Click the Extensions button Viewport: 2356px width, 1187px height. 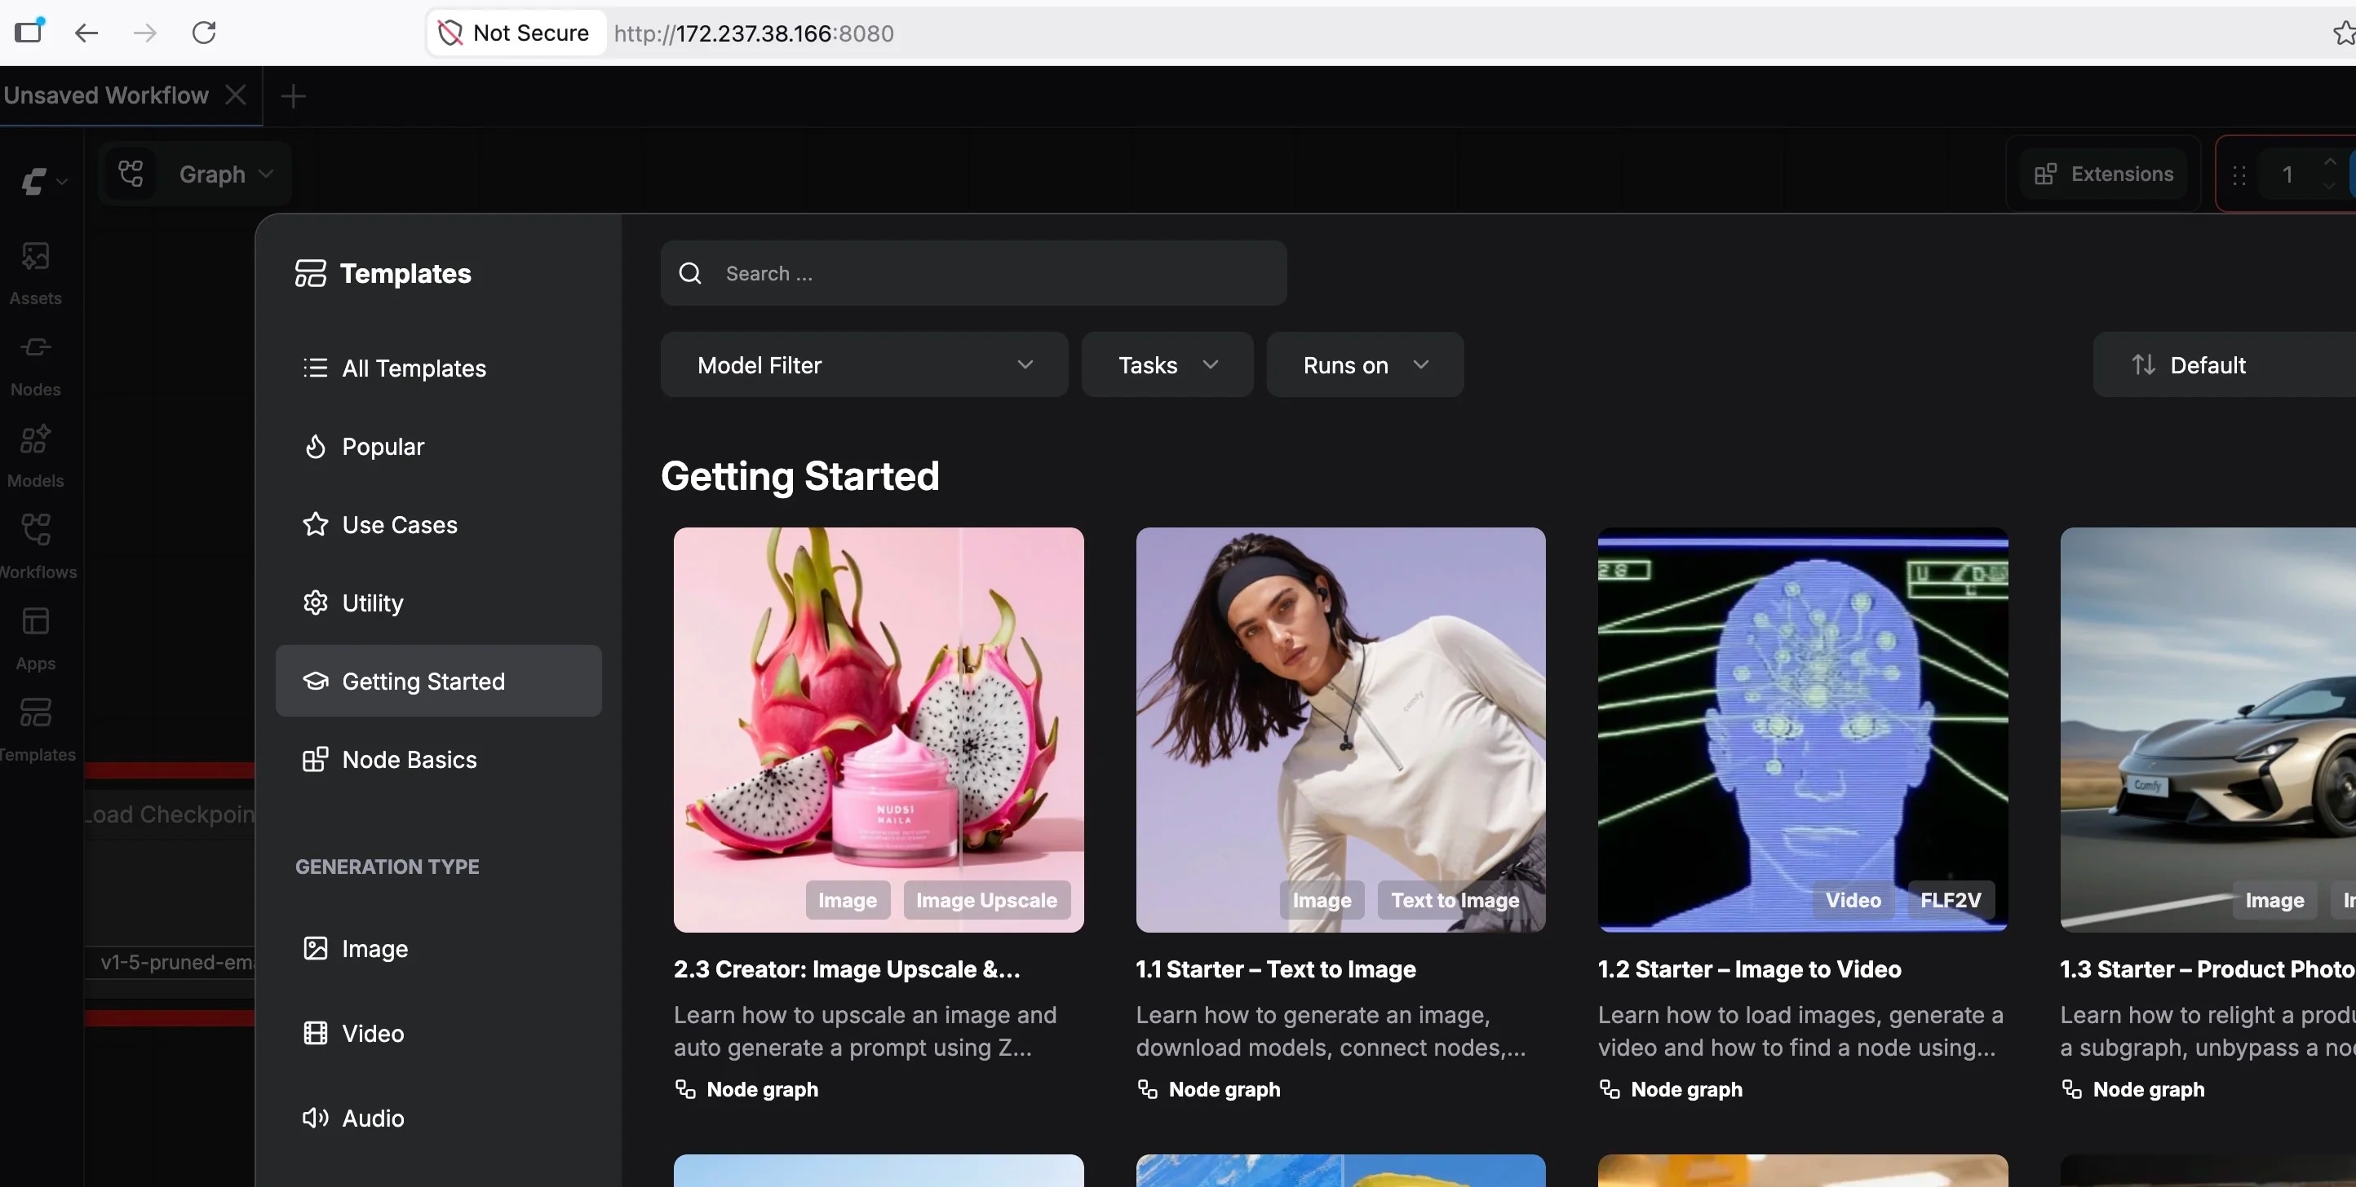(x=2102, y=174)
